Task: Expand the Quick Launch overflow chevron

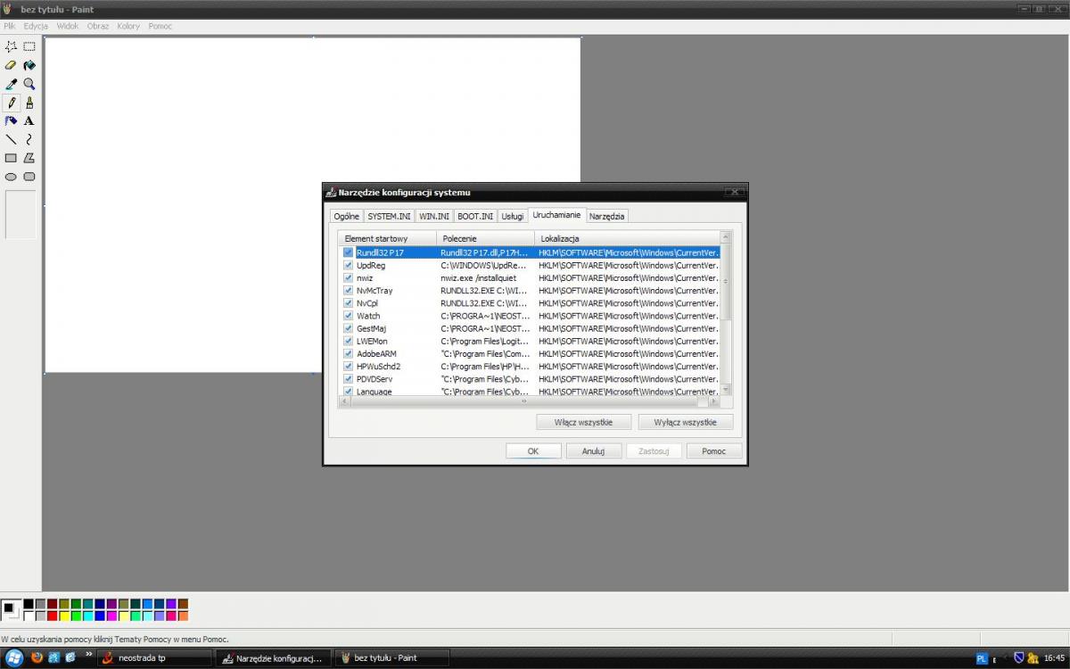Action: (89, 655)
